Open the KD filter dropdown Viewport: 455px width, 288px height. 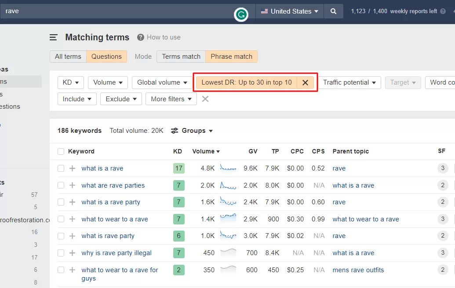pos(70,82)
